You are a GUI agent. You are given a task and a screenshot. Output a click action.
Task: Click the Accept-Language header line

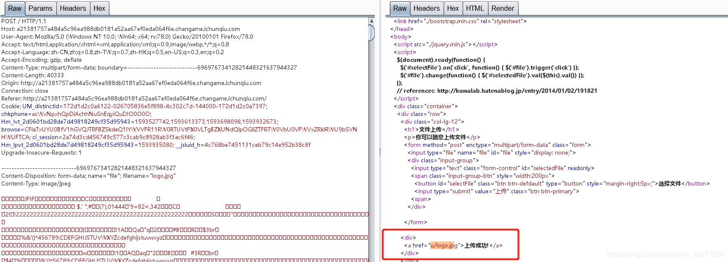point(112,52)
